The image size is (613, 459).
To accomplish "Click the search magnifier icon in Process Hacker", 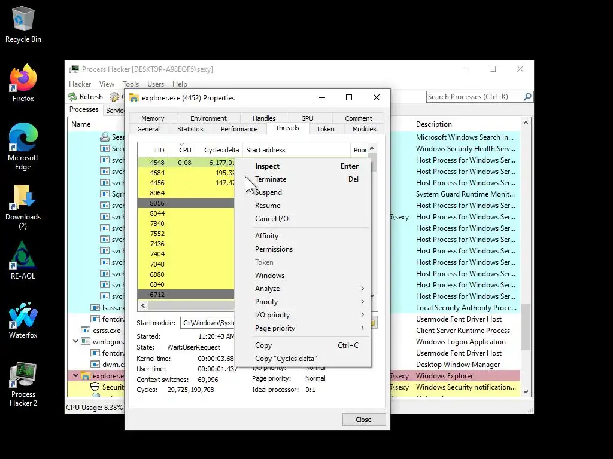I will pyautogui.click(x=527, y=97).
